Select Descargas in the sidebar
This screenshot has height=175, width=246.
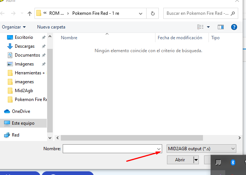(24, 46)
